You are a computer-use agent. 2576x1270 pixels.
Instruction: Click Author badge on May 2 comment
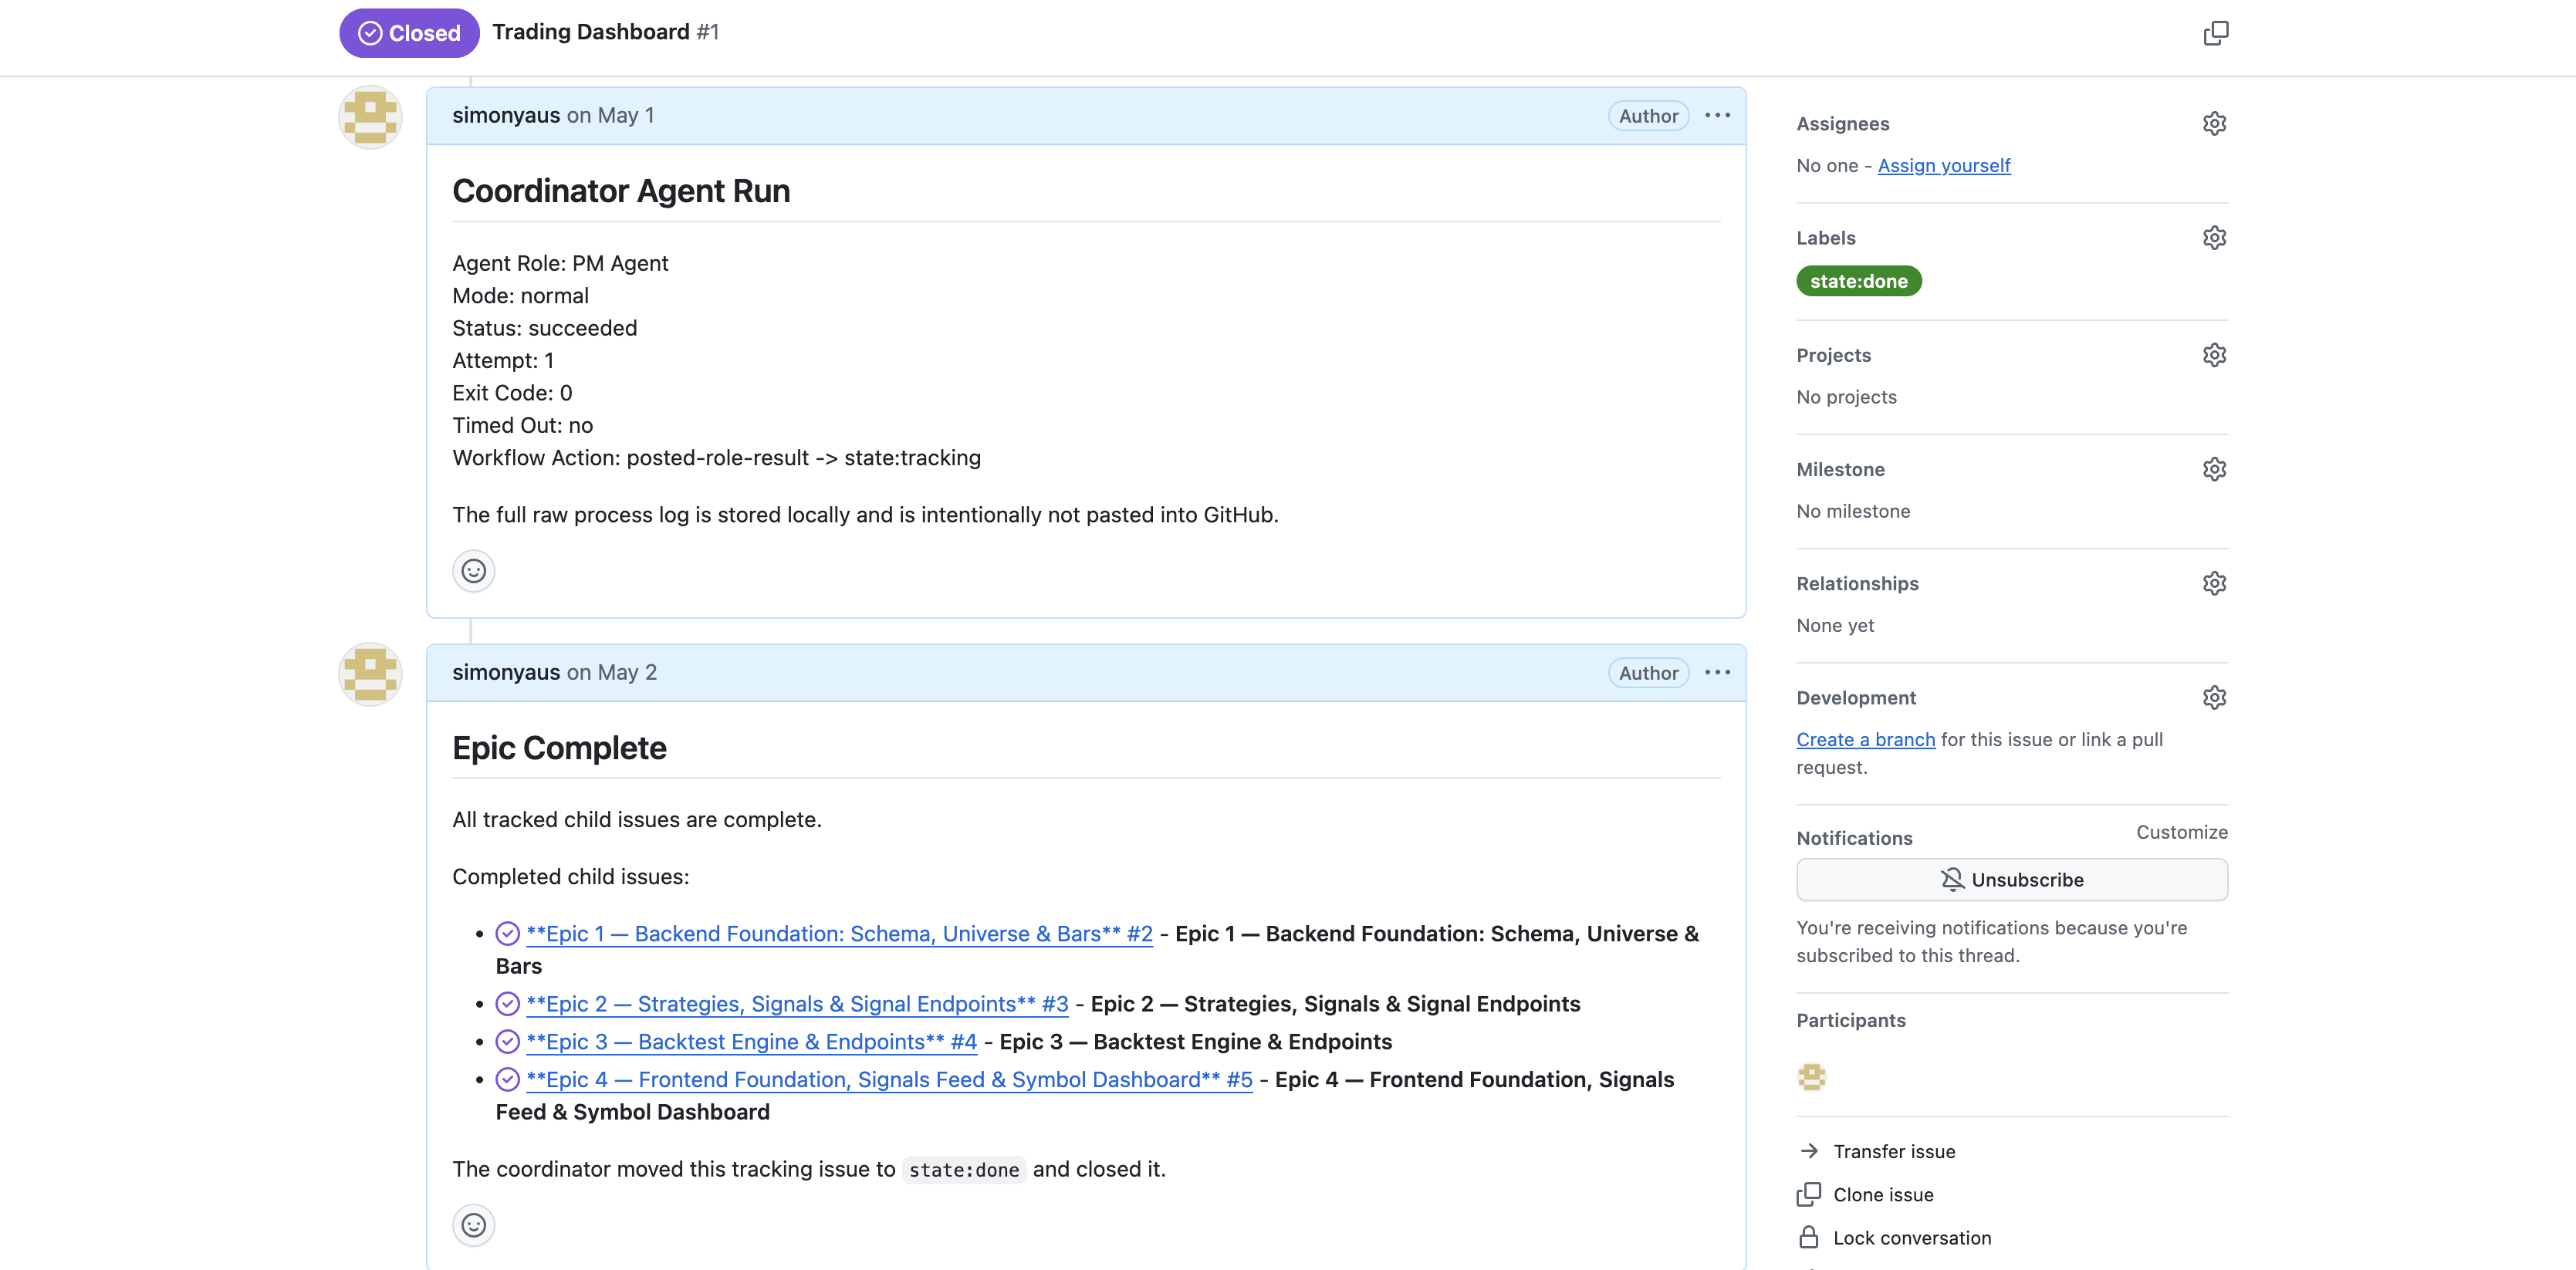pyautogui.click(x=1648, y=673)
